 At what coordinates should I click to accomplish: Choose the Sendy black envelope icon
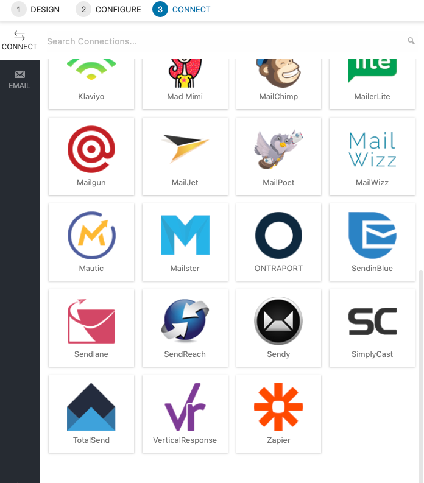(x=278, y=320)
